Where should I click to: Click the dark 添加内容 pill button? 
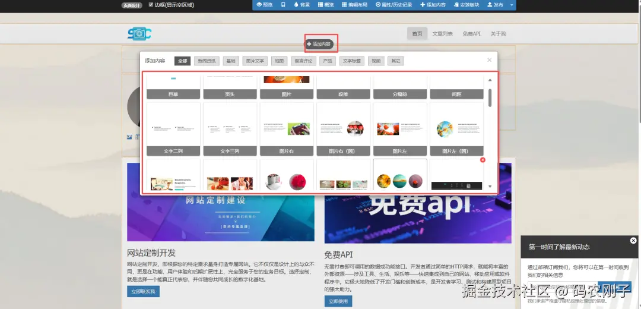tap(320, 44)
